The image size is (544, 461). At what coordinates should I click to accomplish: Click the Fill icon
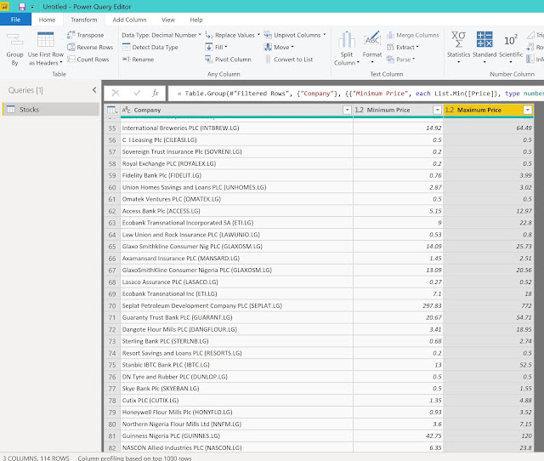click(x=209, y=47)
